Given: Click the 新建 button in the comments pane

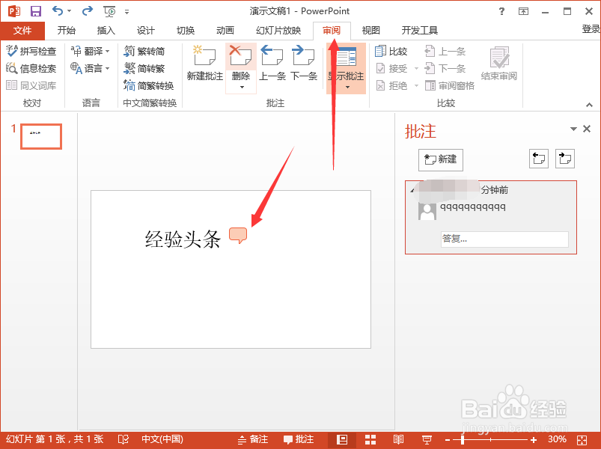Looking at the screenshot, I should tap(440, 159).
